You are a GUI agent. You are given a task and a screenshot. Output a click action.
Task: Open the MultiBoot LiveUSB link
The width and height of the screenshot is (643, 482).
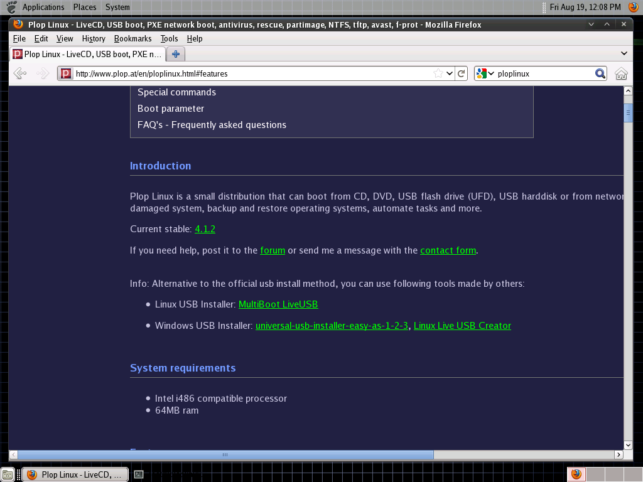coord(278,304)
